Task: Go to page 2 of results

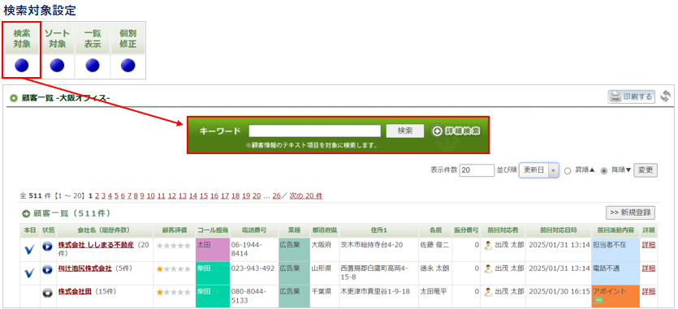Action: [97, 195]
